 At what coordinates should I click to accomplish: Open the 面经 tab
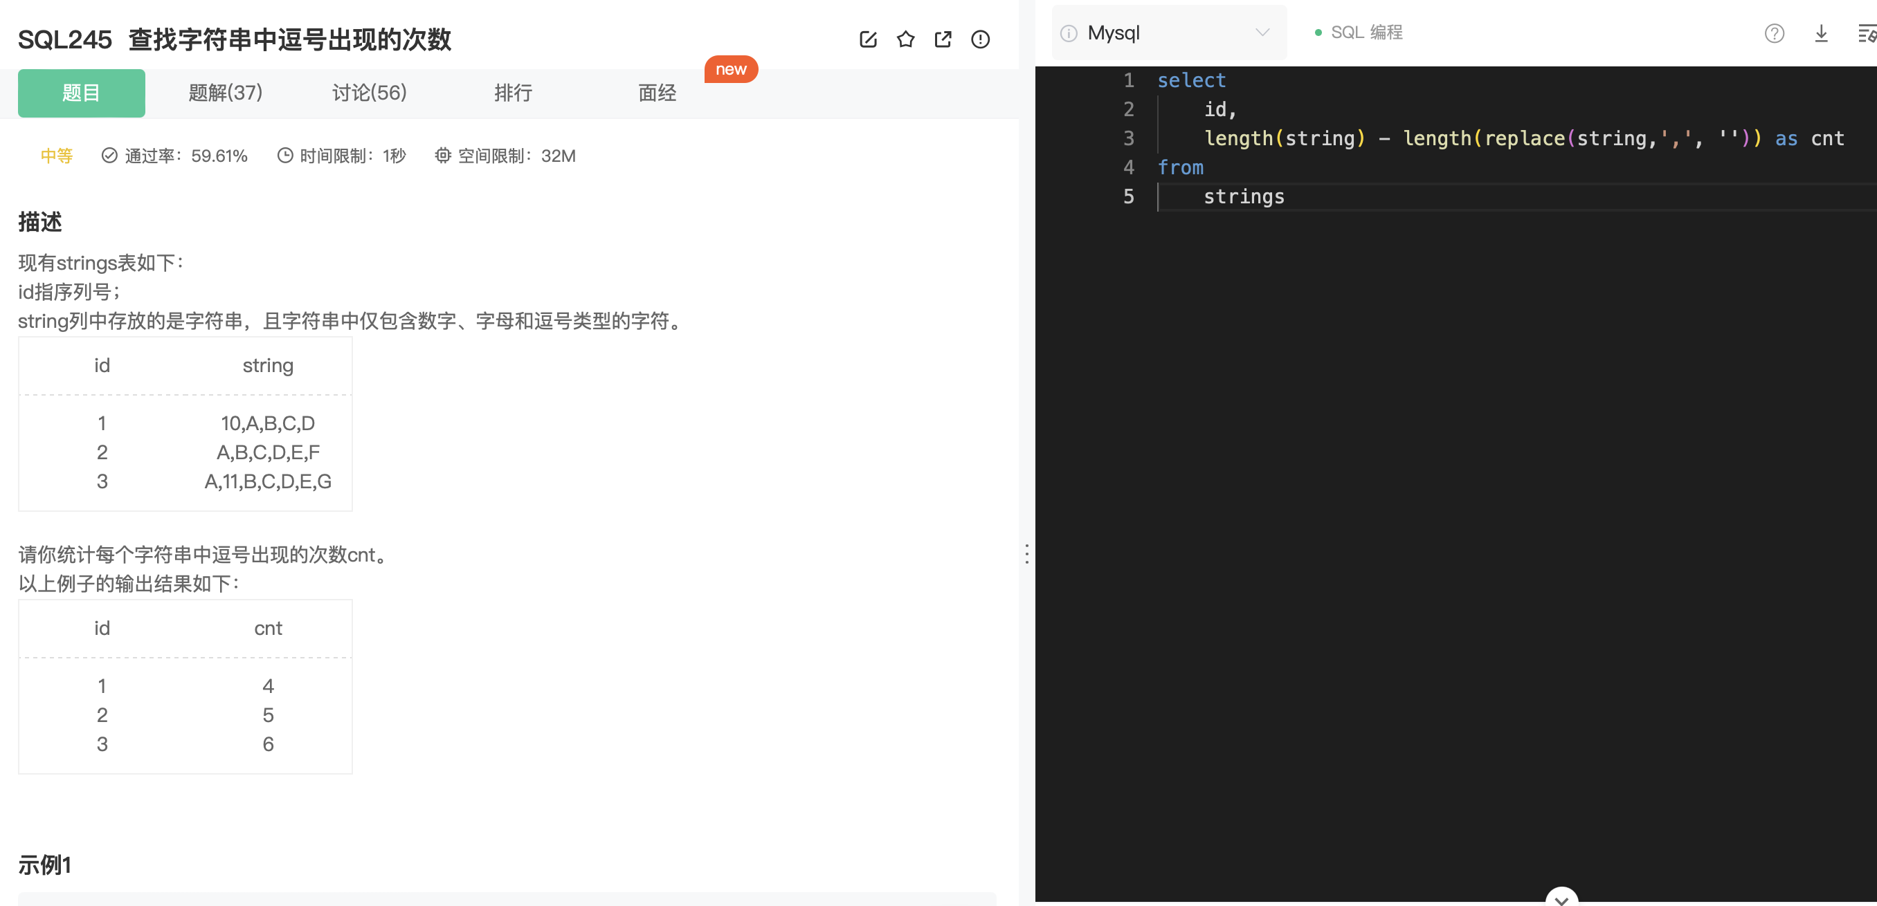point(658,93)
